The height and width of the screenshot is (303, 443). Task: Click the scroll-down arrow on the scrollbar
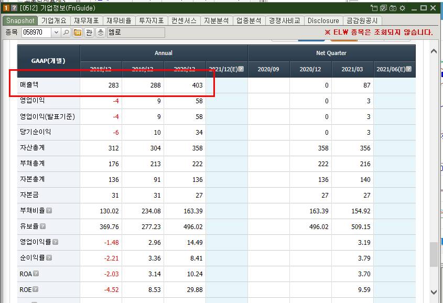coord(434,292)
